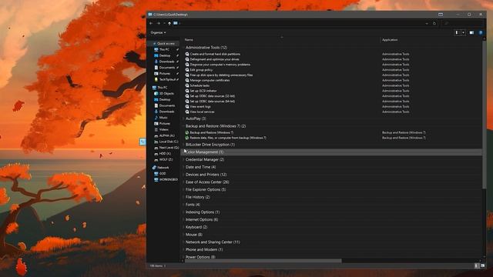Screen dimensions: 493x277
Task: Select Create and format hard disk partitions
Action: point(215,54)
